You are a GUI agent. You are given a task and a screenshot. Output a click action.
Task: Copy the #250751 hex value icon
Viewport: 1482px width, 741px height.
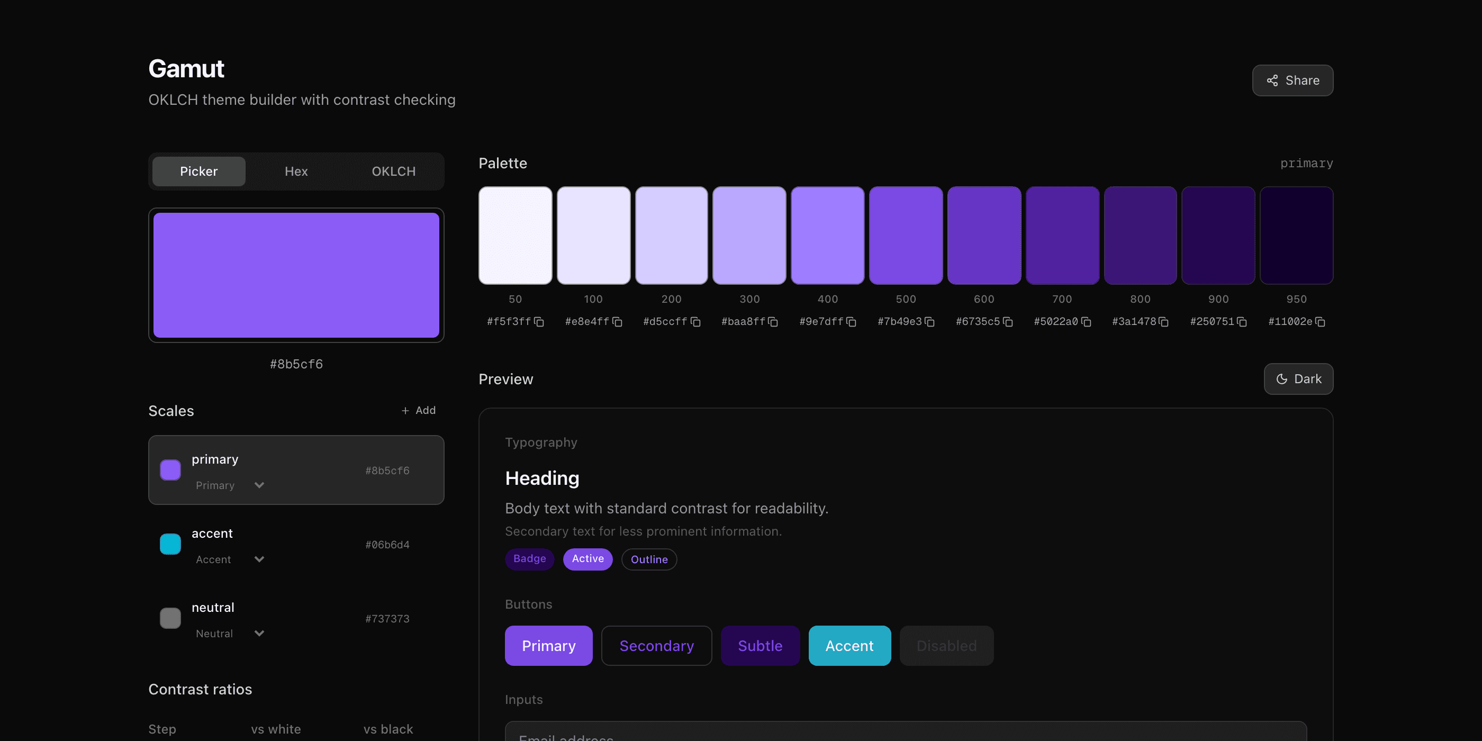(1242, 322)
